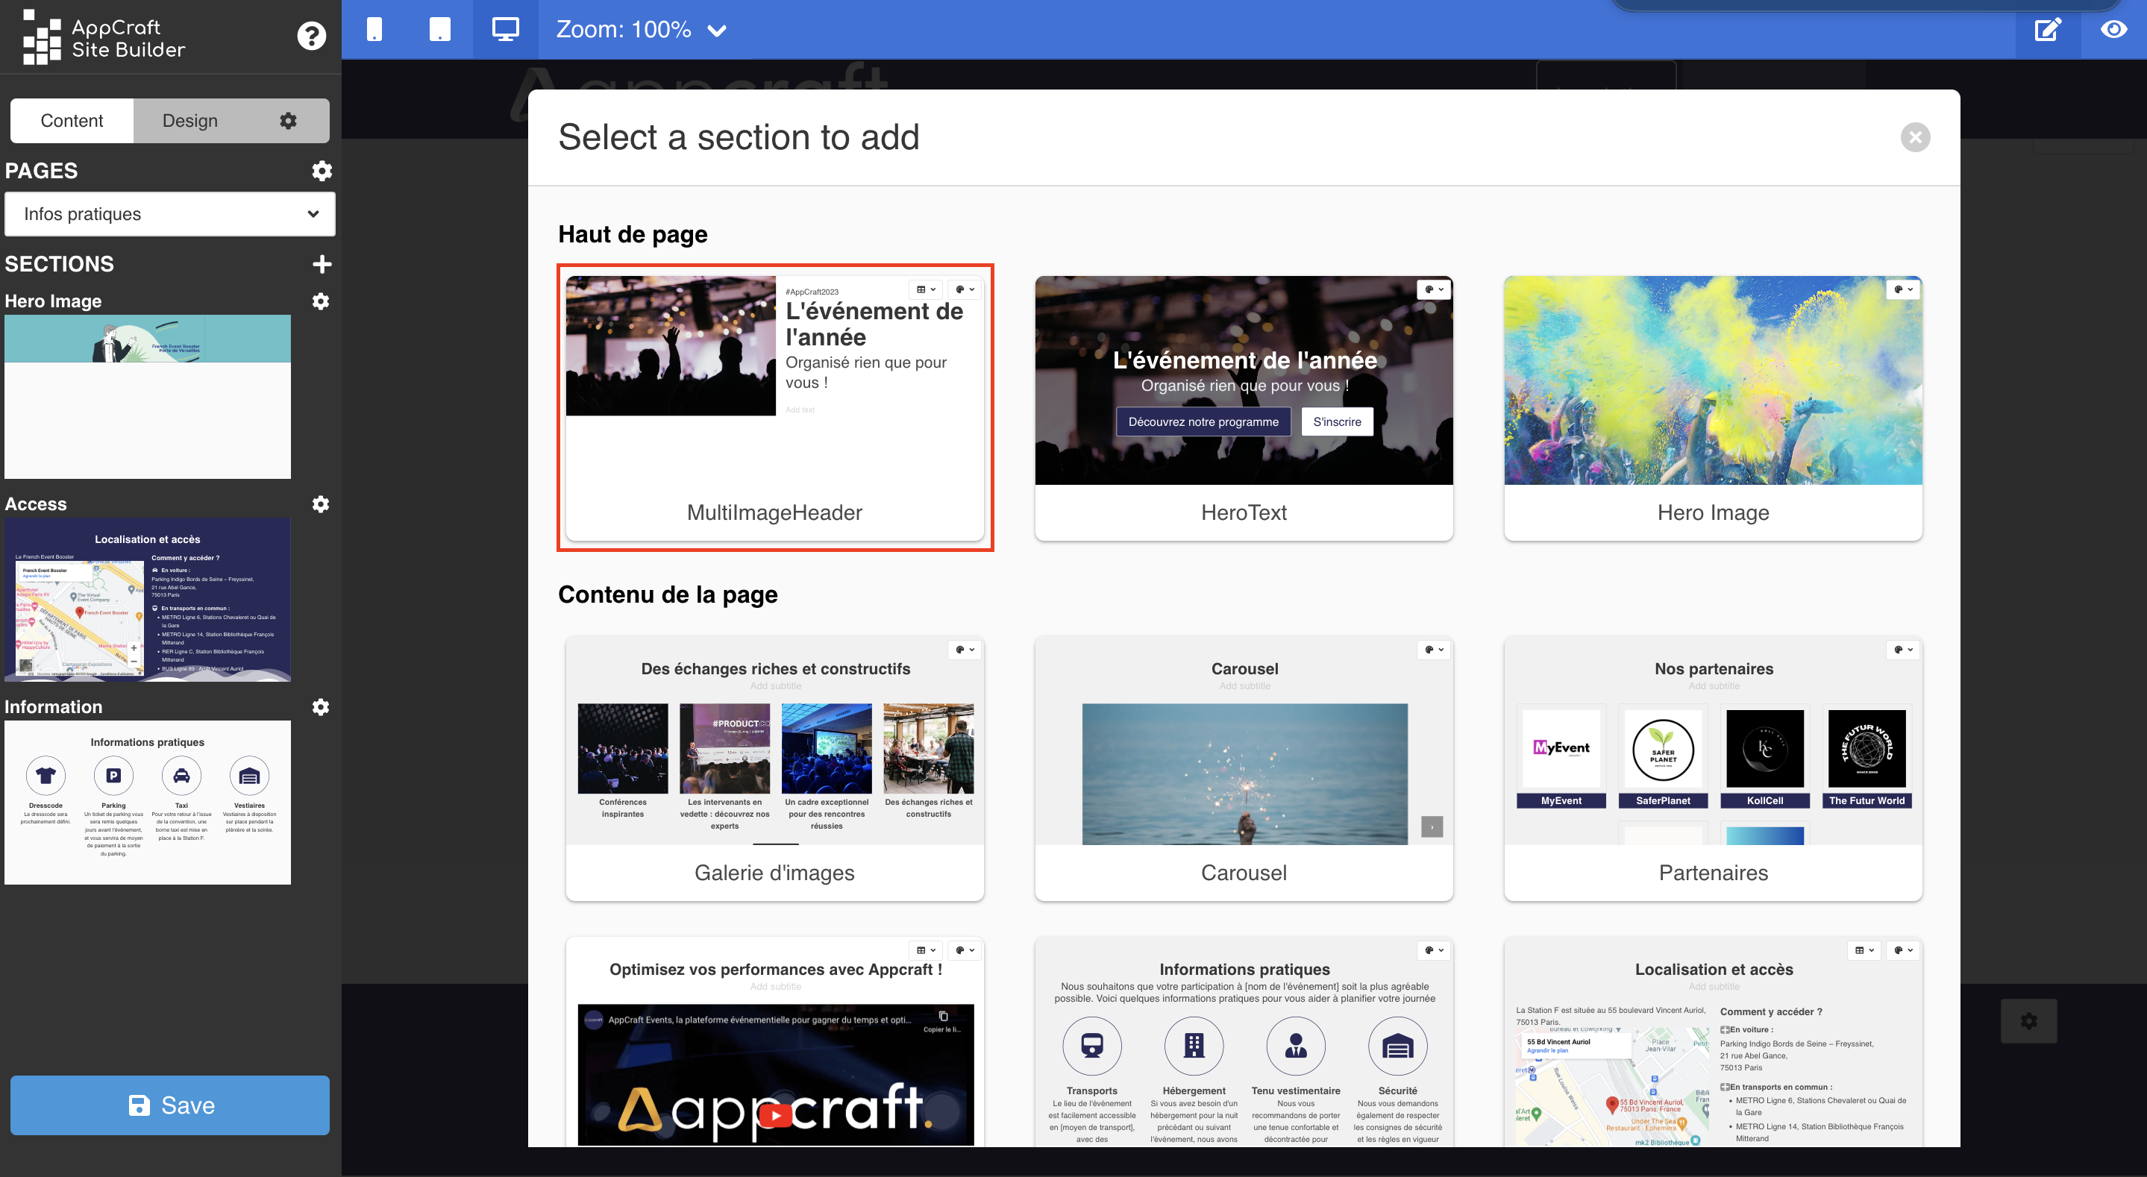This screenshot has width=2147, height=1177.
Task: Click the gear icon next to Hero Image section
Action: [x=320, y=301]
